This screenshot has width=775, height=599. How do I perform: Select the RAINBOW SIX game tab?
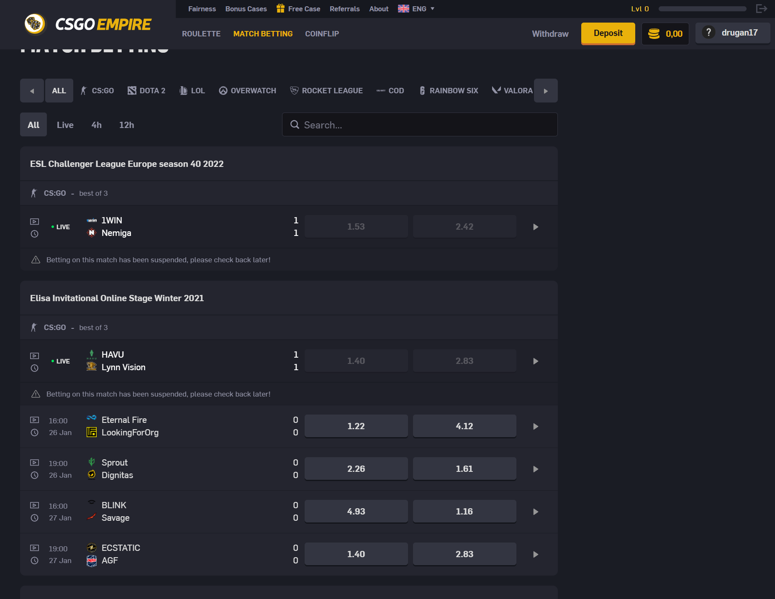(x=449, y=90)
